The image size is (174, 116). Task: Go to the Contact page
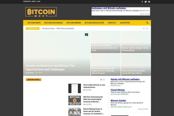(112, 23)
